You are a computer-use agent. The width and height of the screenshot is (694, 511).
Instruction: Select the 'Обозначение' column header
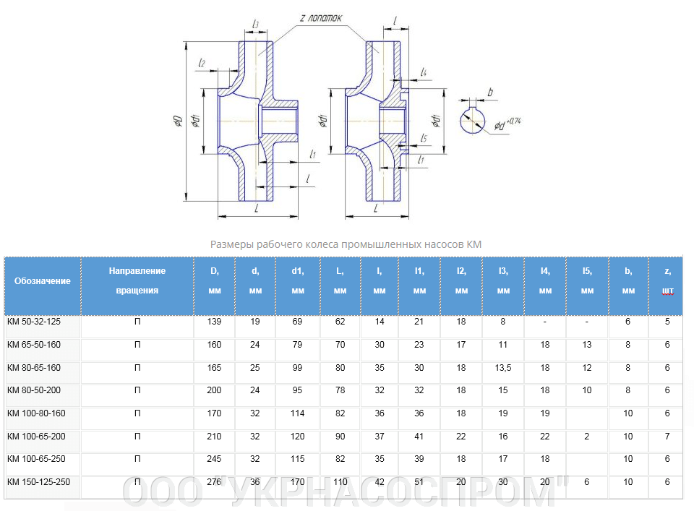(x=43, y=281)
